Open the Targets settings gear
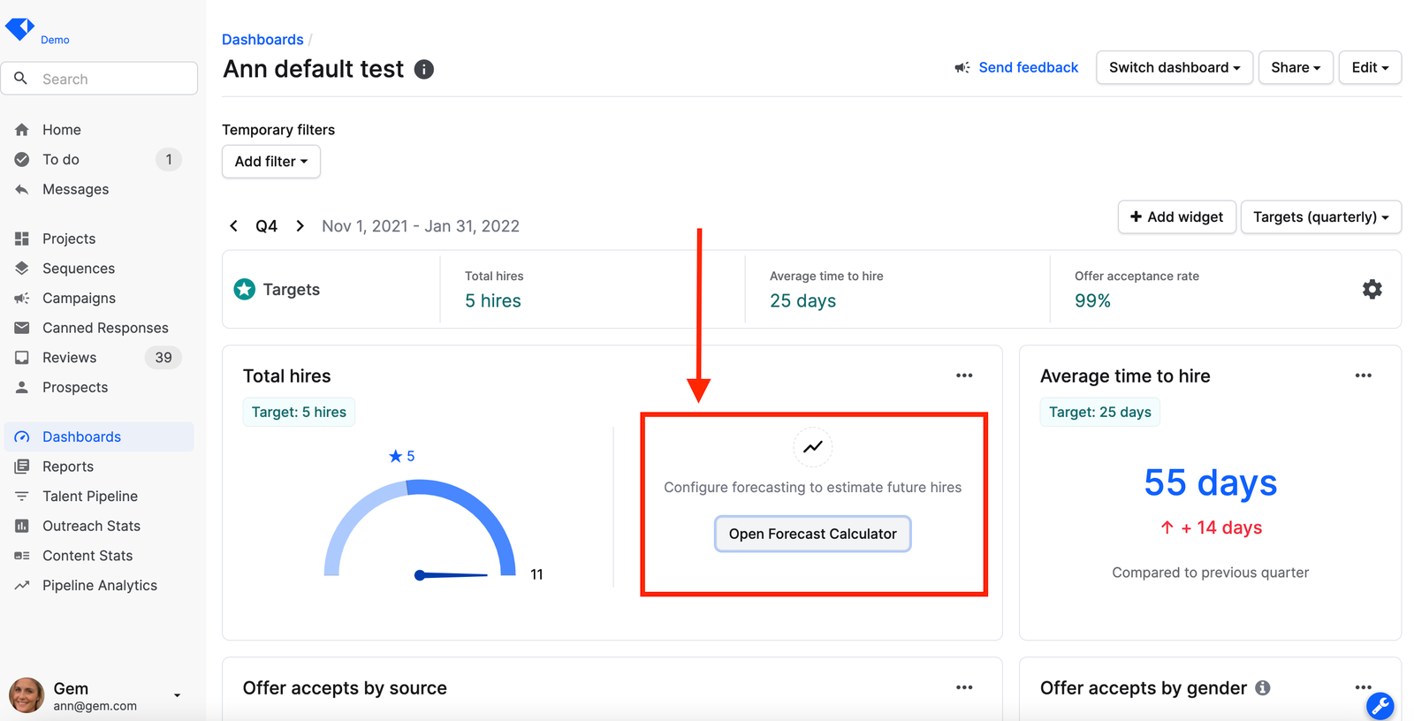Screen dimensions: 1414x721 coord(1372,289)
